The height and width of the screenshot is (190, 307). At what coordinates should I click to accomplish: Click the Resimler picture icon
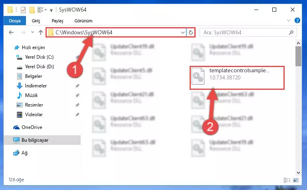point(20,105)
